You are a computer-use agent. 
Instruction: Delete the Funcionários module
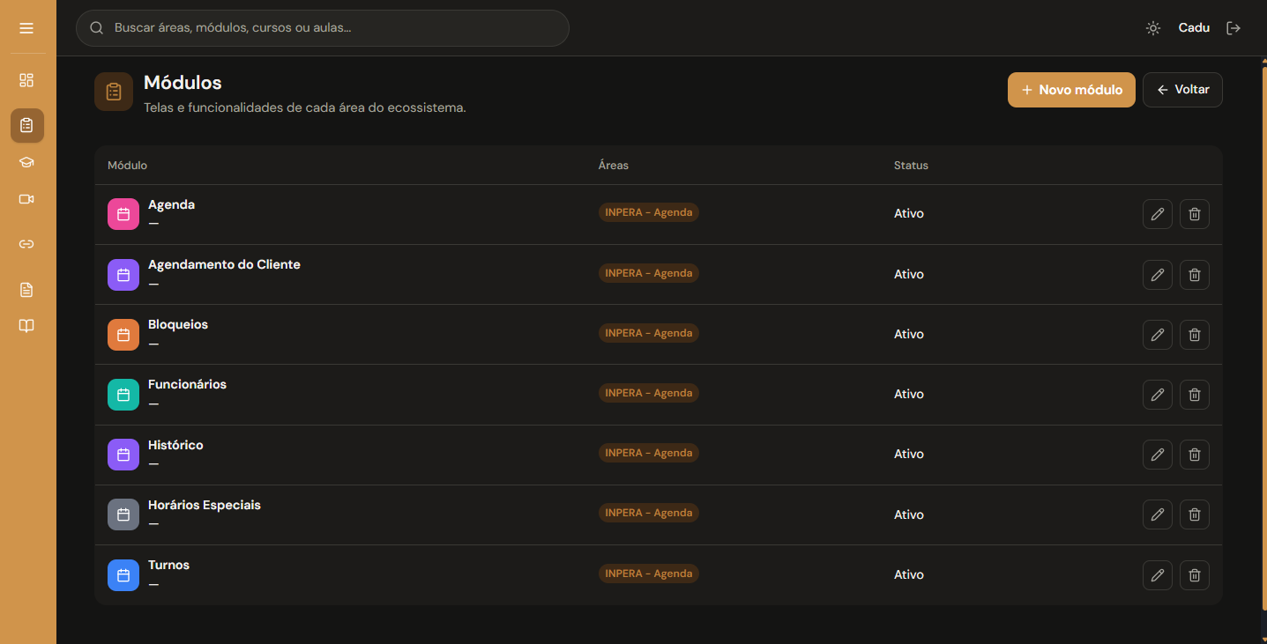tap(1195, 395)
